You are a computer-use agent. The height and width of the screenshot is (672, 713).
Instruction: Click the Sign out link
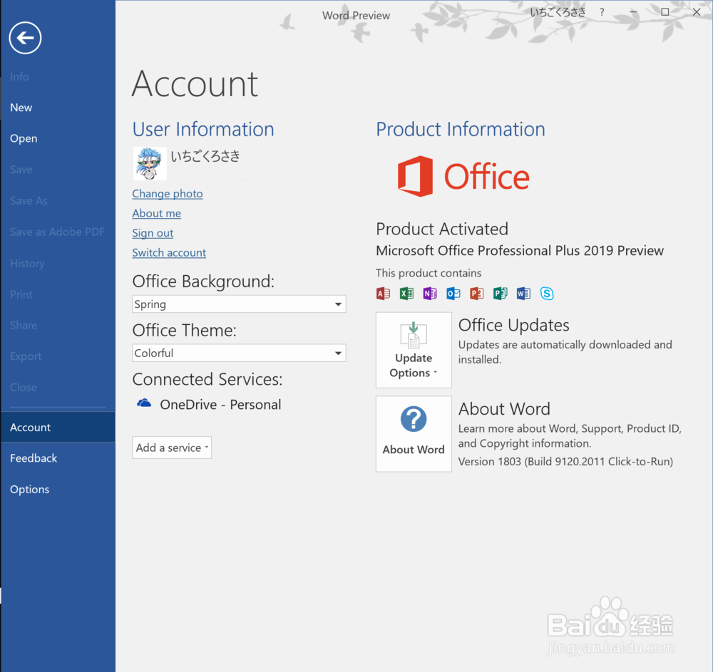(153, 233)
